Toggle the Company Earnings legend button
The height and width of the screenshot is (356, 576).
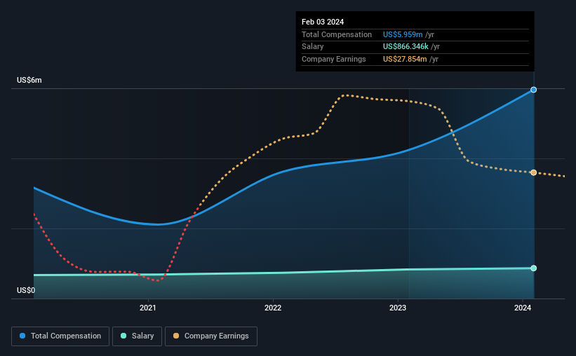point(211,336)
